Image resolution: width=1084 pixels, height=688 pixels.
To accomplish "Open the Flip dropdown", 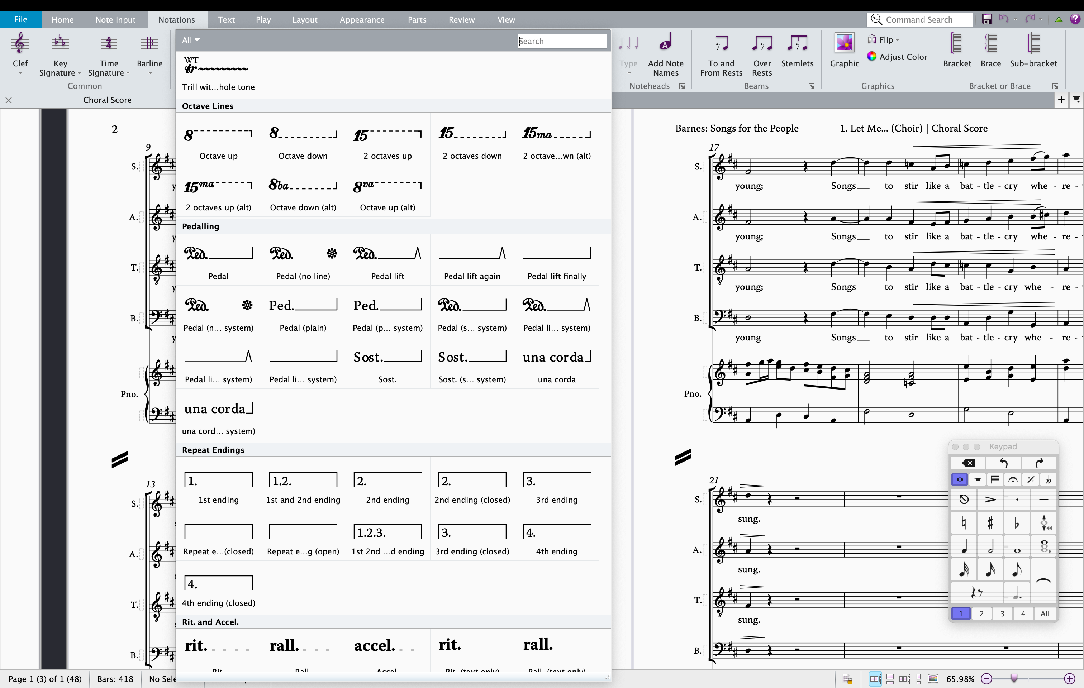I will coord(883,40).
